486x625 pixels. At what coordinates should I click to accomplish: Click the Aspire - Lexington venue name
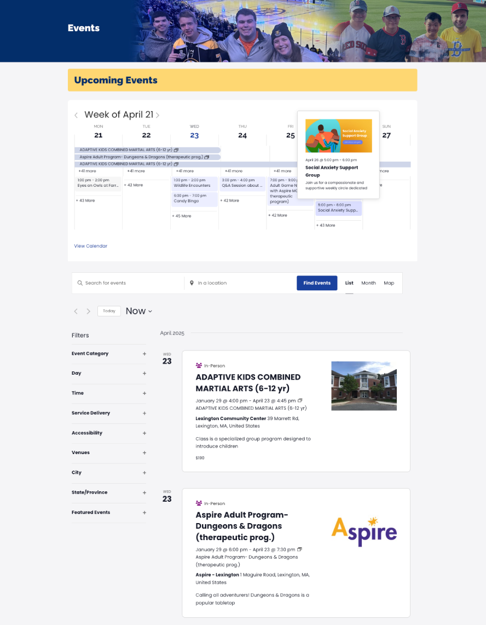[x=217, y=575]
